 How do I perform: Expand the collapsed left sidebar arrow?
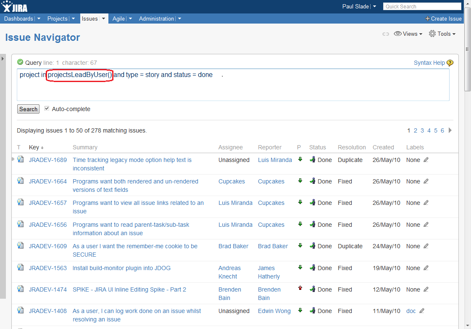tap(3, 58)
